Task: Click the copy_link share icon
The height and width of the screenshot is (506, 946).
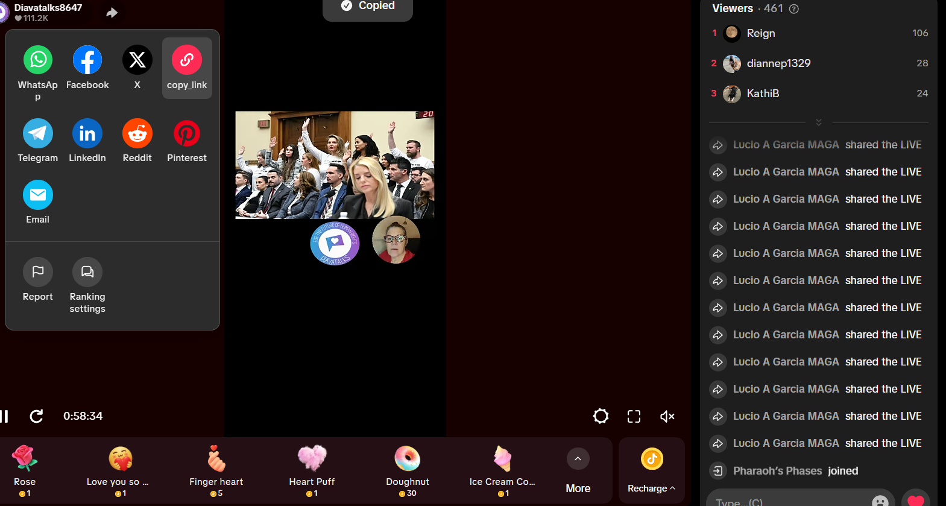Action: click(187, 60)
